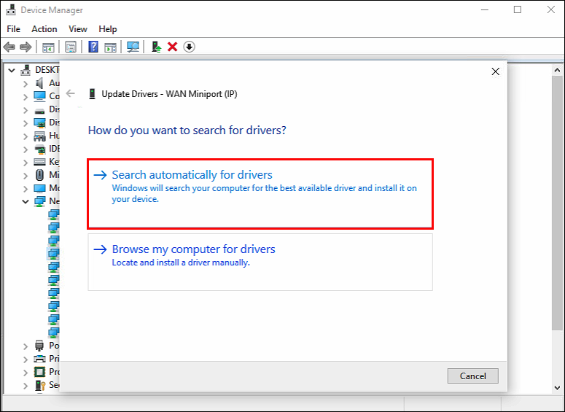Expand the IDE controllers category chevron
565x412 pixels.
(x=26, y=149)
